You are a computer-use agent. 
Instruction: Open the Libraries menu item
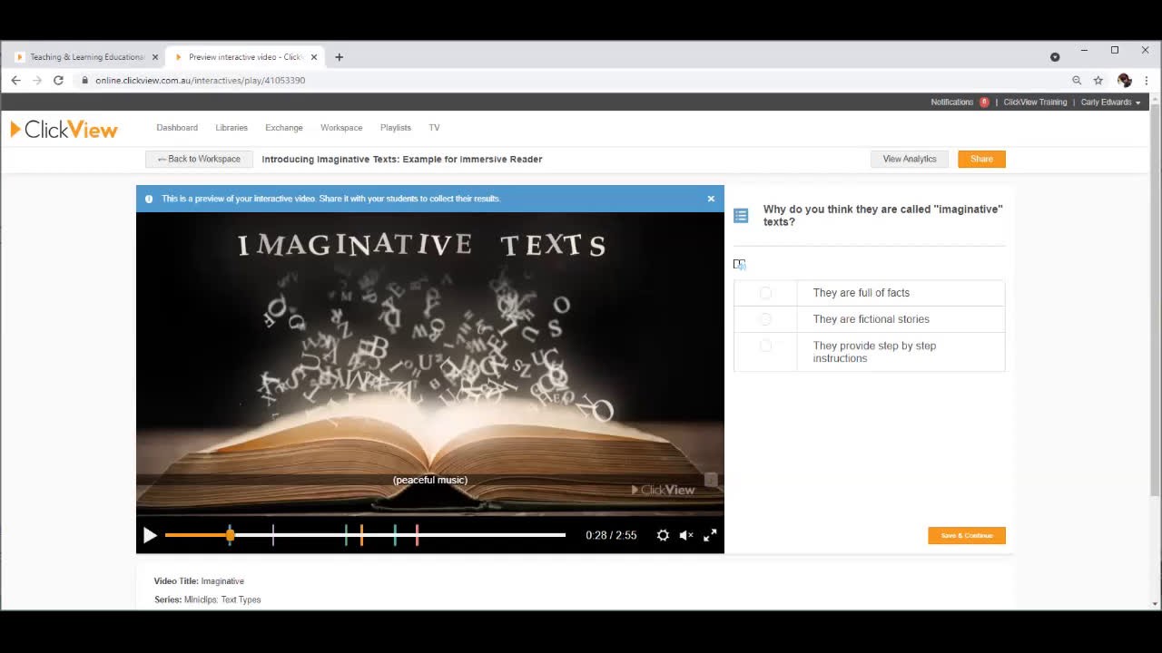(x=231, y=128)
